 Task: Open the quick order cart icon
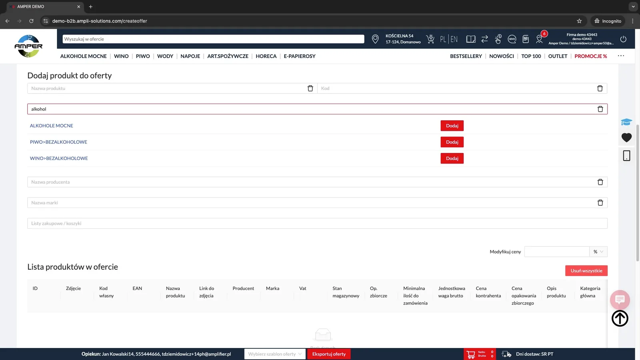[x=430, y=39]
